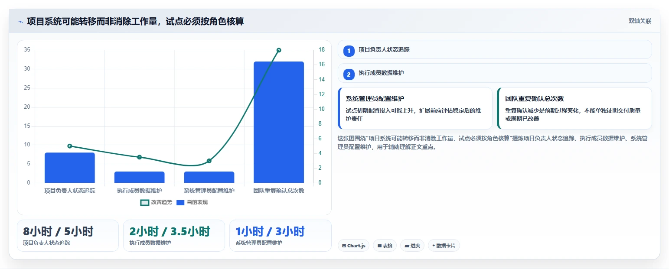Click the lightning icon beside the card title
The height and width of the screenshot is (269, 669).
tap(21, 22)
